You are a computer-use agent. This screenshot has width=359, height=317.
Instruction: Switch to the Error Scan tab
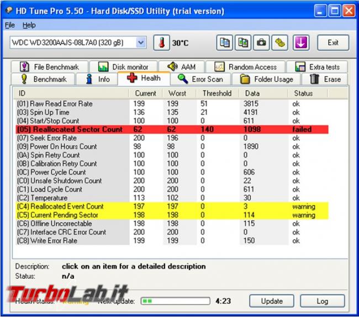(200, 79)
